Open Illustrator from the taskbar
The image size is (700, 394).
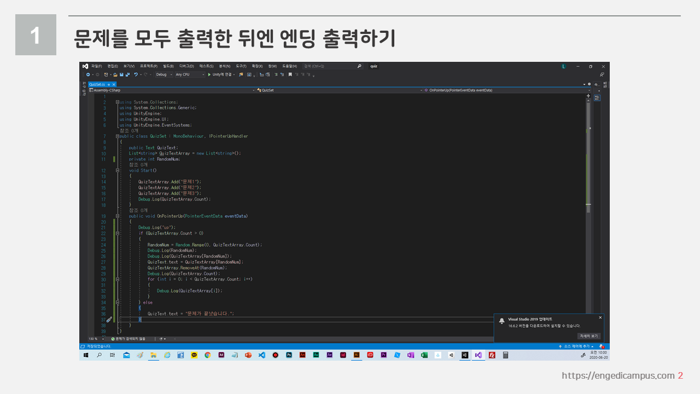(x=357, y=355)
